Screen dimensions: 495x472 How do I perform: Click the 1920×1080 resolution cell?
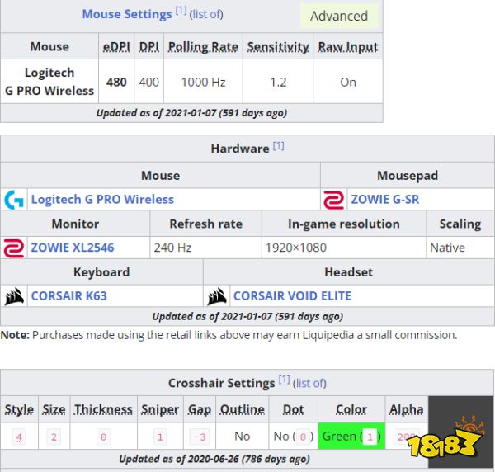(x=344, y=248)
